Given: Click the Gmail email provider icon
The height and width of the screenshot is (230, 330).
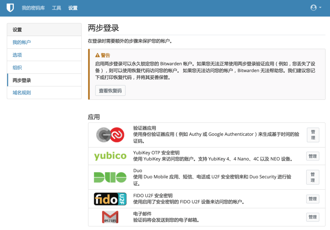Looking at the screenshot, I should [110, 217].
